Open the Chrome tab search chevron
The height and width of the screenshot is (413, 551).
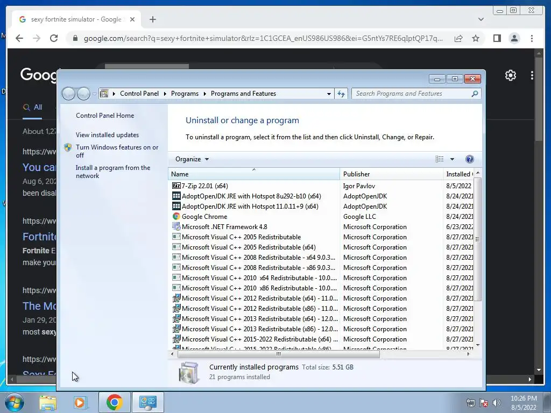tap(481, 19)
